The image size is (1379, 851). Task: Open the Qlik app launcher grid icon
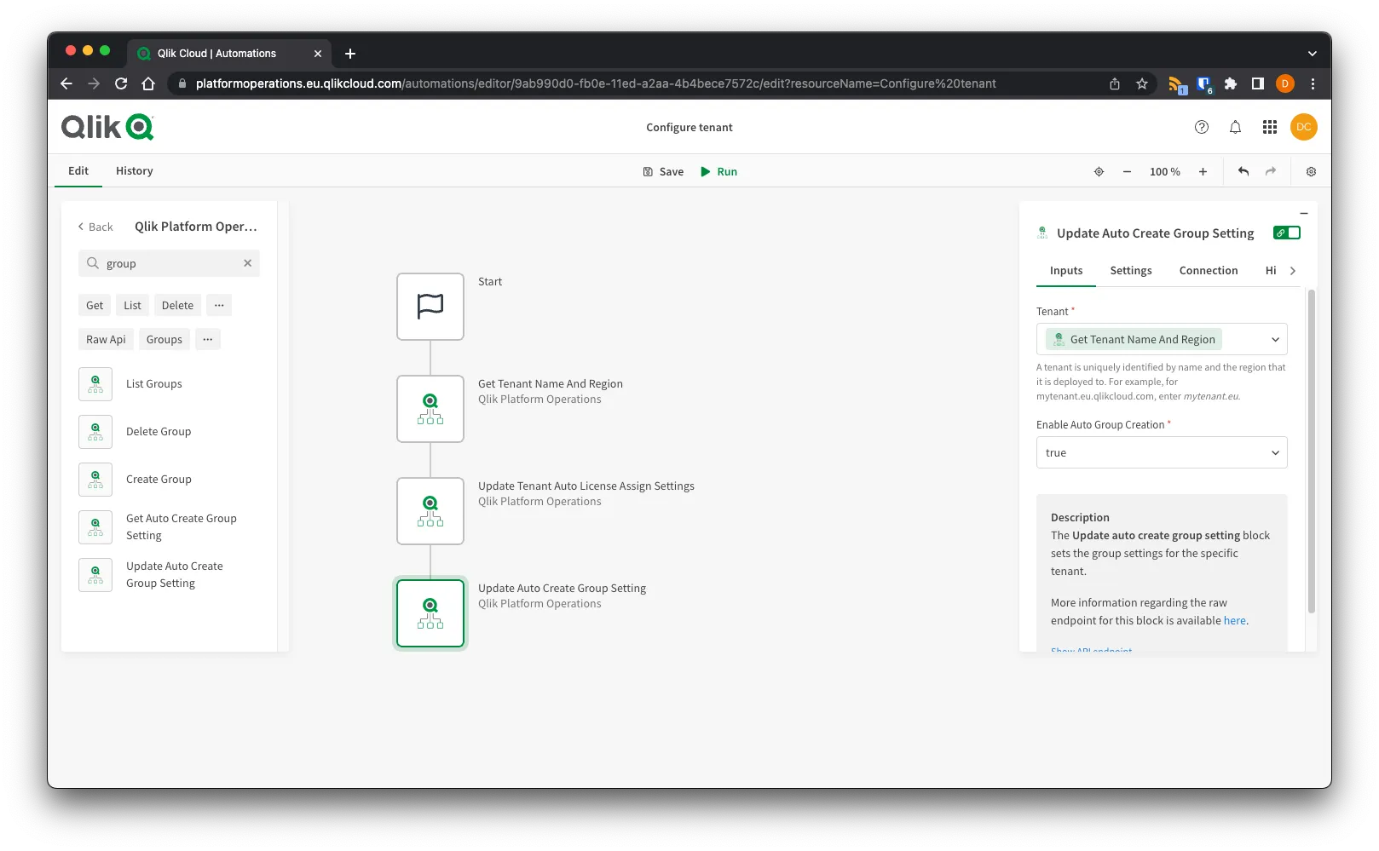[1269, 127]
